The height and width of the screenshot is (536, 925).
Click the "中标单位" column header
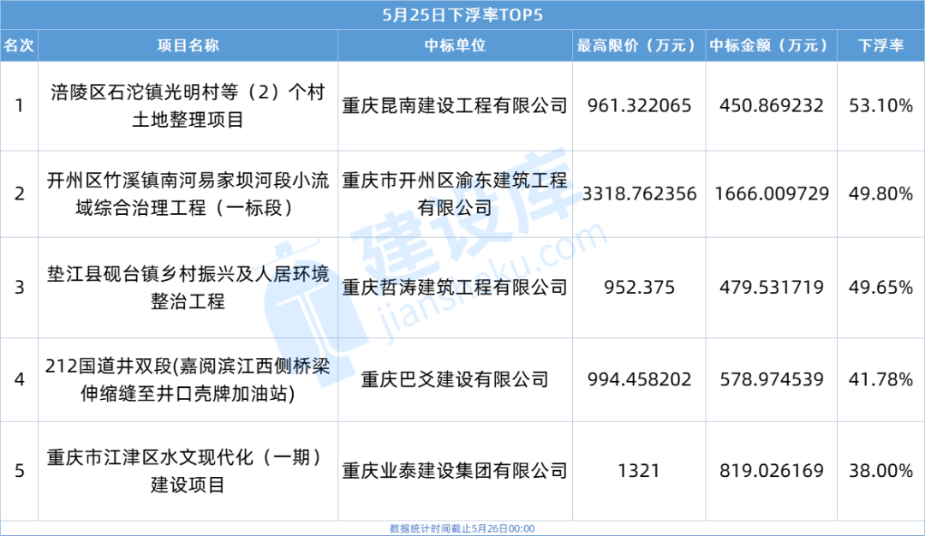pos(454,45)
